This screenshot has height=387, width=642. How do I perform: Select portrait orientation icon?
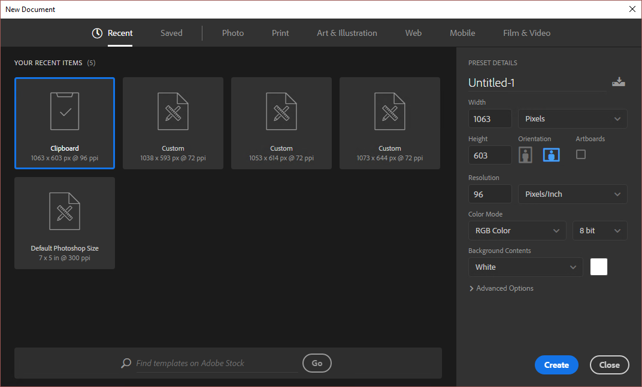[x=525, y=155]
